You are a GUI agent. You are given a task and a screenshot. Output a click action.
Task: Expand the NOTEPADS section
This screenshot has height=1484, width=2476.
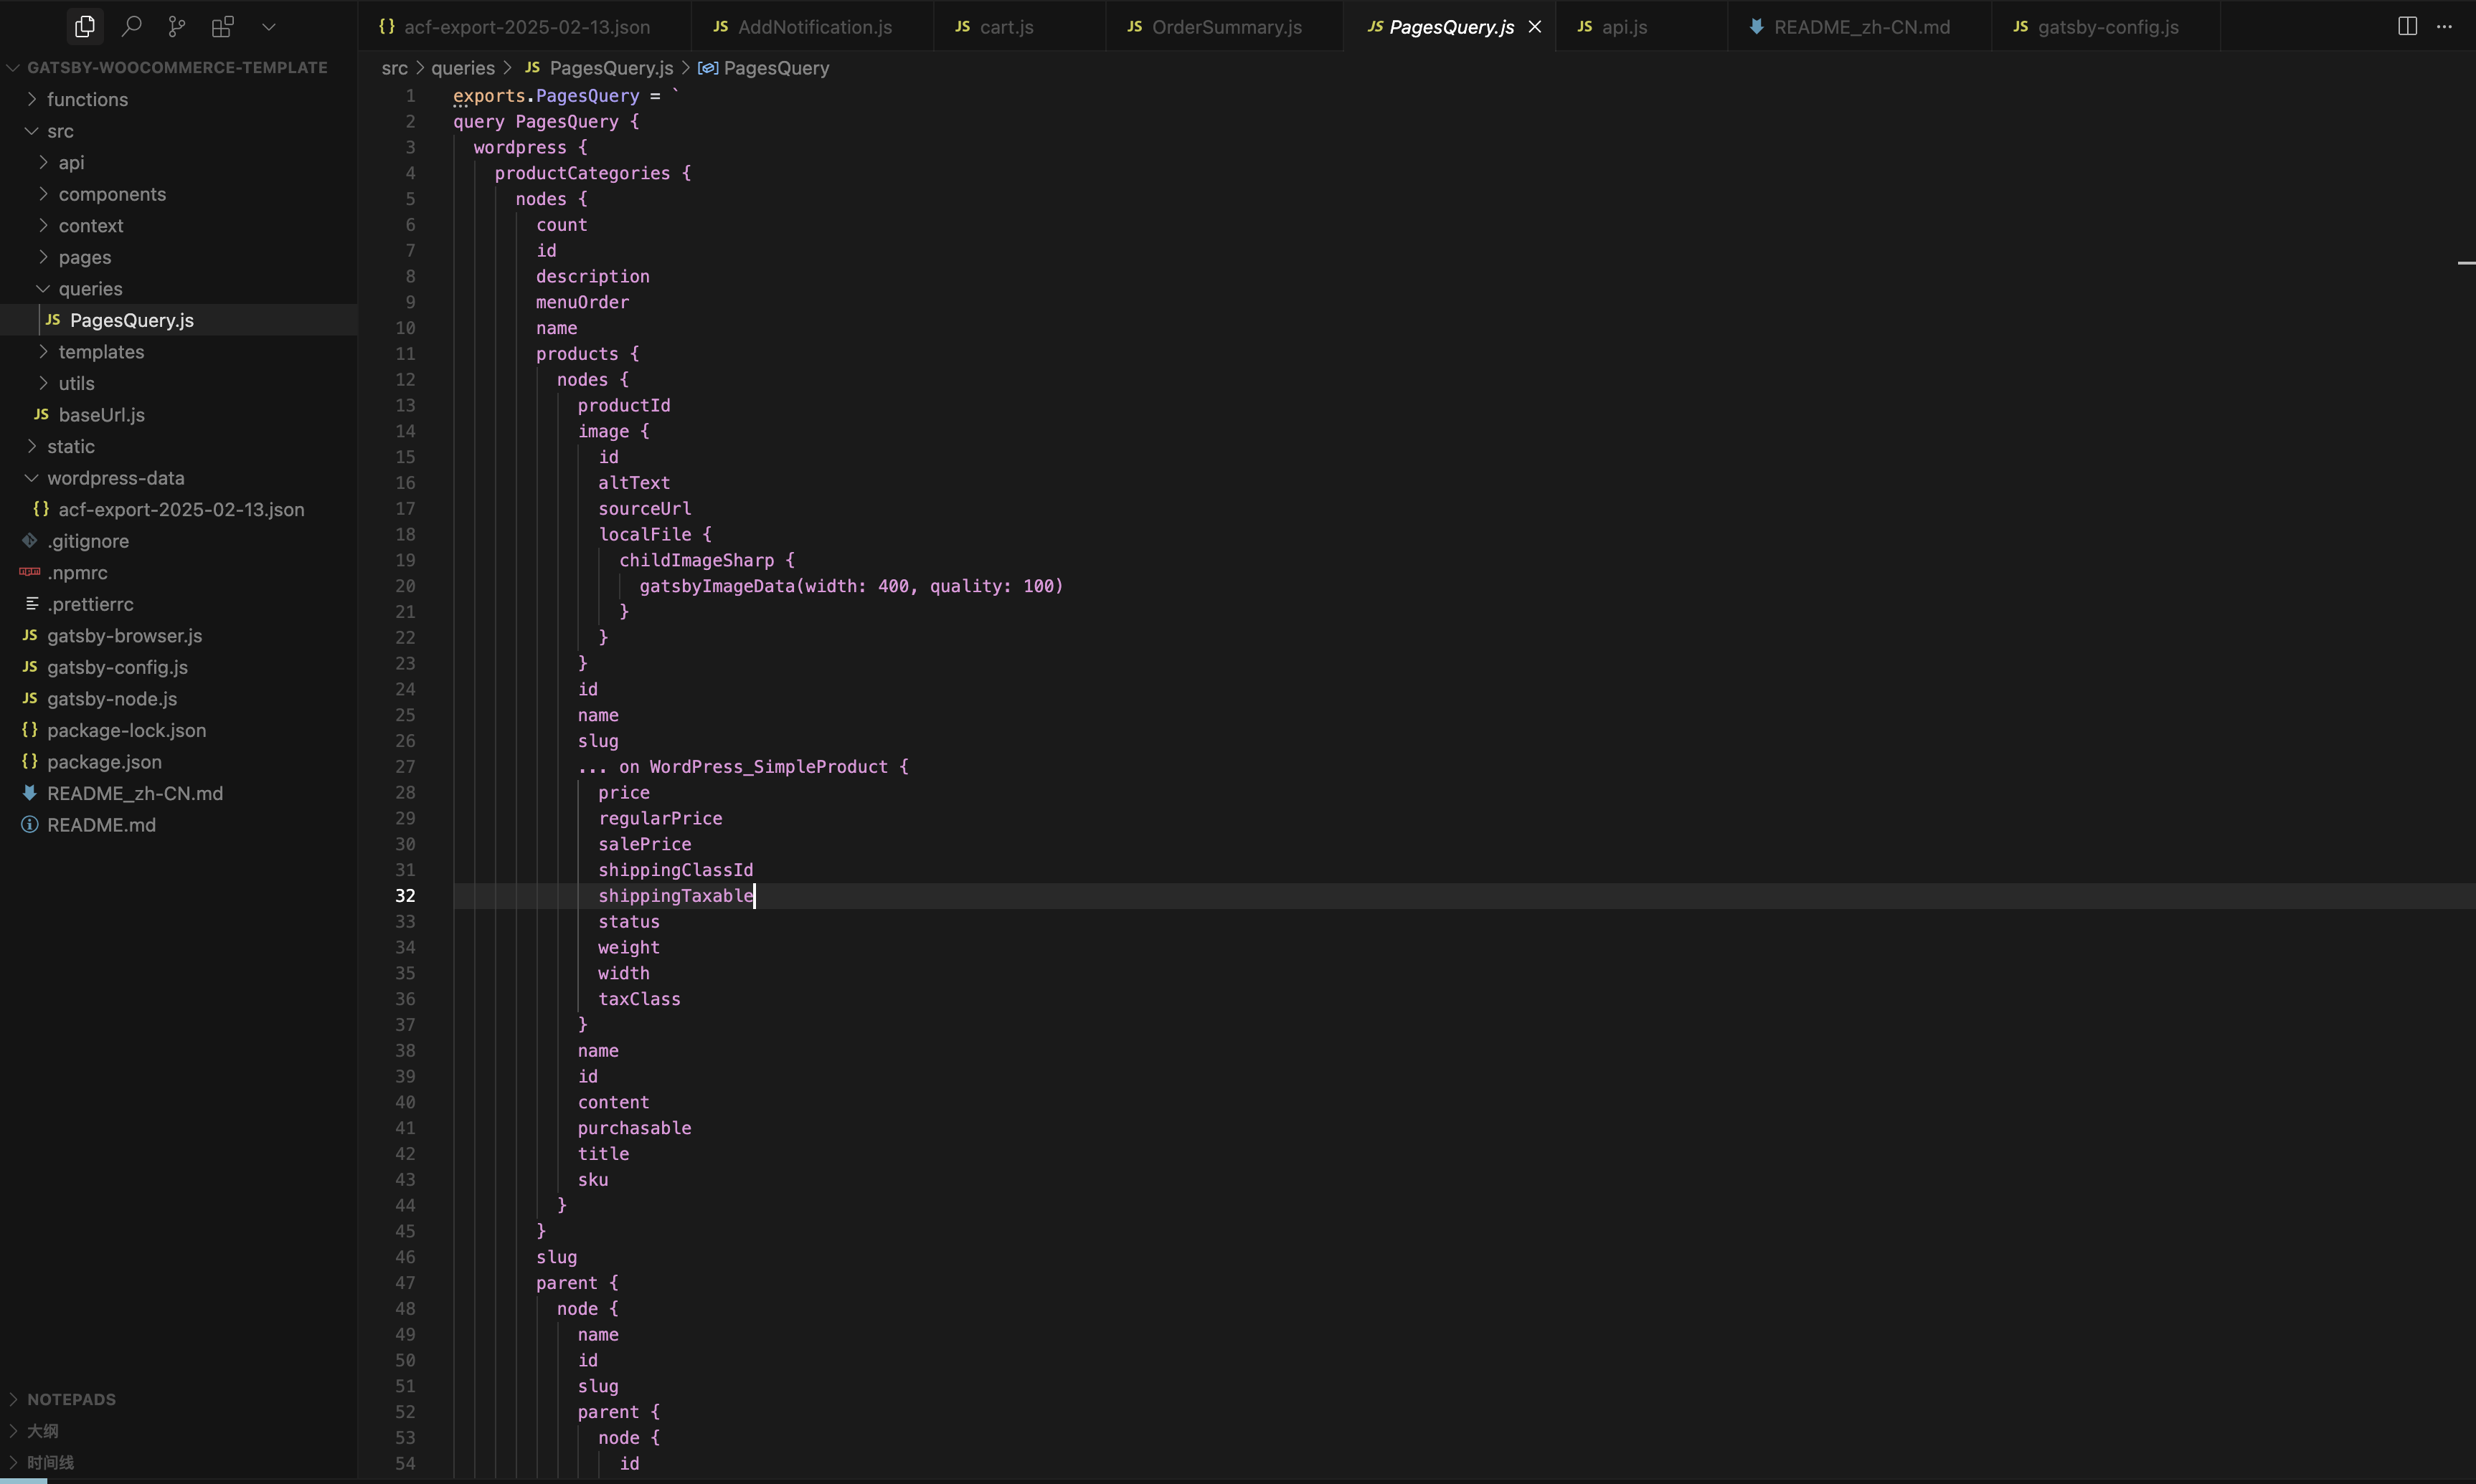71,1399
